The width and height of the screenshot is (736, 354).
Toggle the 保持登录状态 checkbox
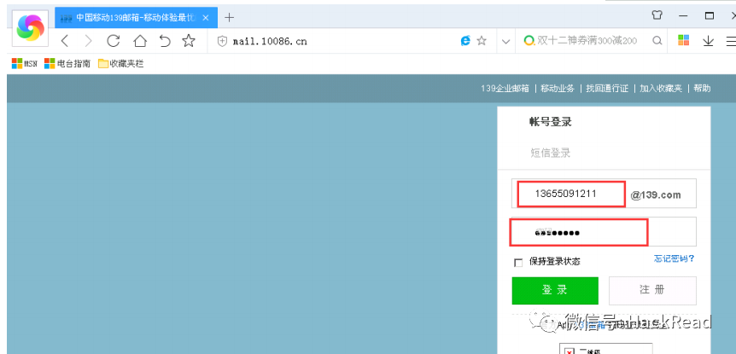click(518, 263)
